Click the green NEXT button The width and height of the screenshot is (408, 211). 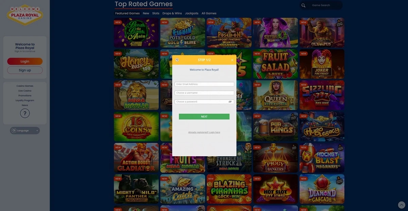coord(204,116)
